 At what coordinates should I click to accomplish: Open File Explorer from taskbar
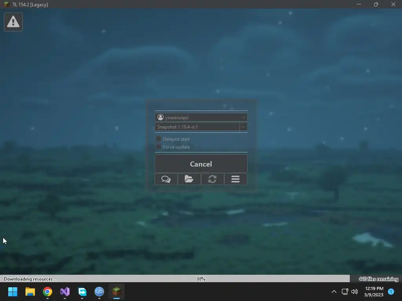pos(30,292)
